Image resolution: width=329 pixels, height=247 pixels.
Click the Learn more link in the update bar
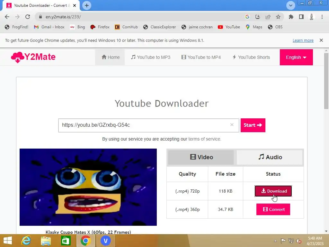coord(303,40)
